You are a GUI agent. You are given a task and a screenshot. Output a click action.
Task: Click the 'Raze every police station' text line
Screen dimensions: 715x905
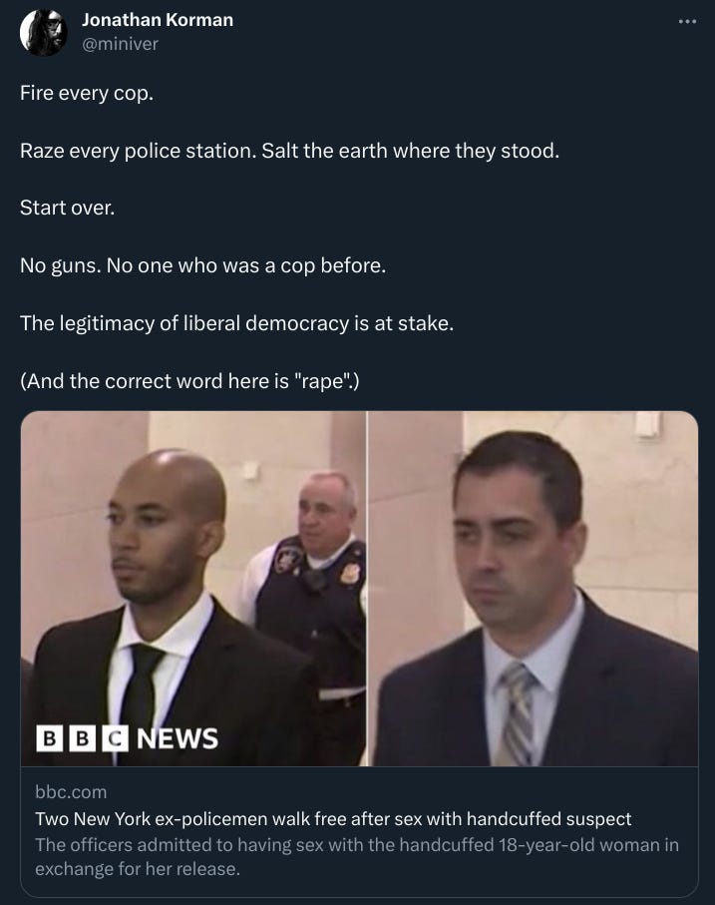point(289,151)
